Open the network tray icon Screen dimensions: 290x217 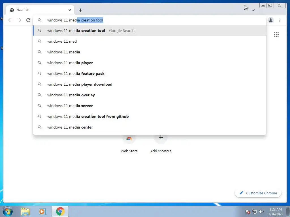pyautogui.click(x=255, y=212)
